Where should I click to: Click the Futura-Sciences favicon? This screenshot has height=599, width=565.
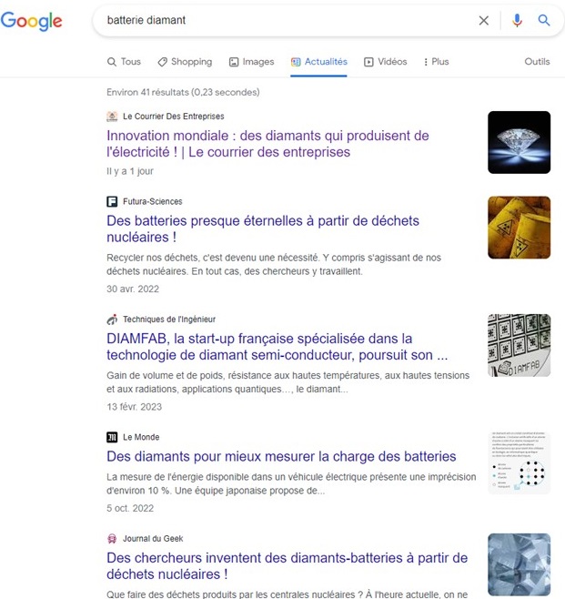(x=112, y=201)
